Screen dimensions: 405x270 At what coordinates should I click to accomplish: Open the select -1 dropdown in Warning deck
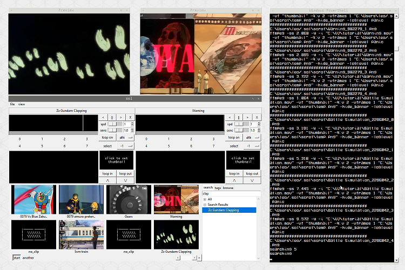(252, 146)
